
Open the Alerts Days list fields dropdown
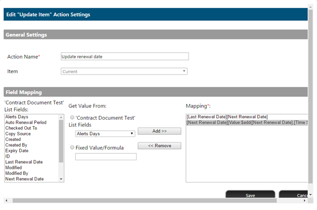105,134
